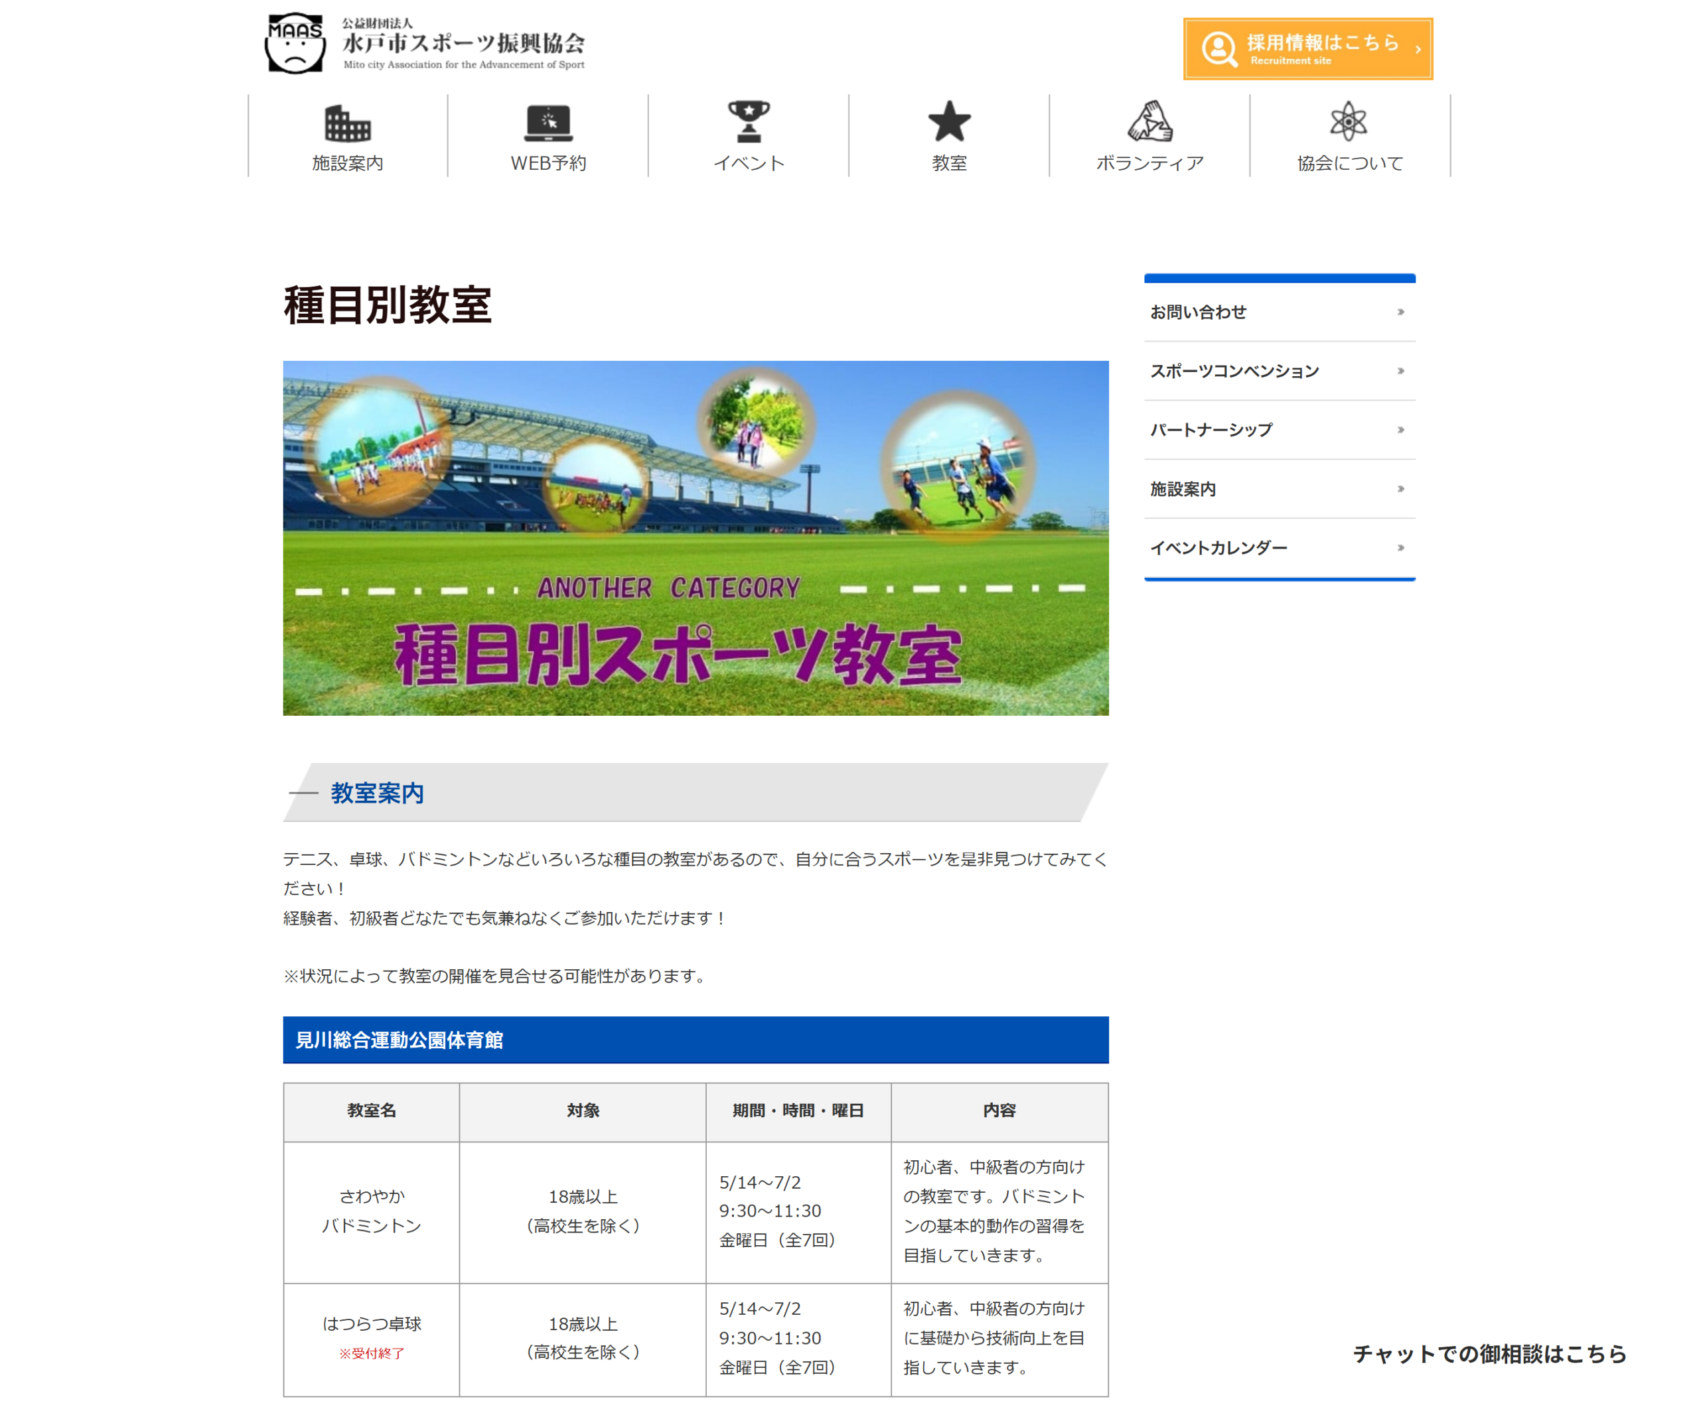Click the arrow beside パートナーシップ
Image resolution: width=1699 pixels, height=1415 pixels.
point(1400,430)
